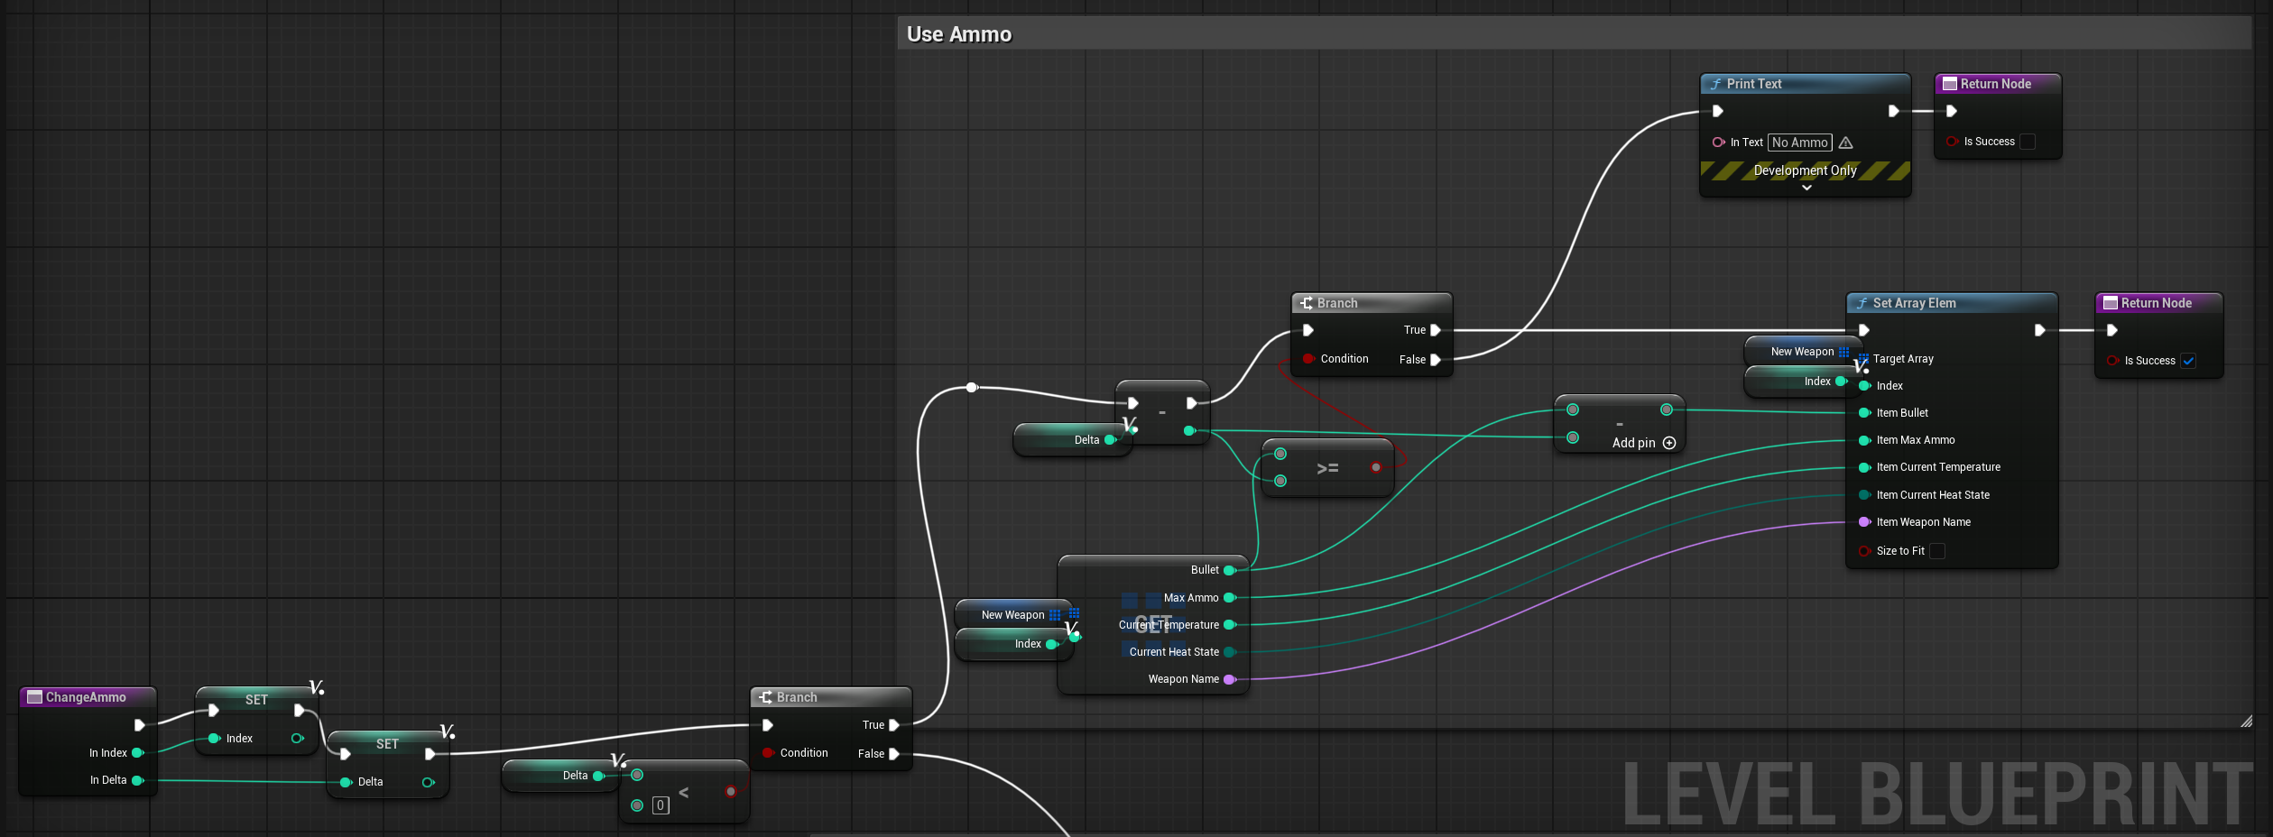Viewport: 2273px width, 837px height.
Task: Click the >= node's boolean output pin
Action: (1376, 467)
